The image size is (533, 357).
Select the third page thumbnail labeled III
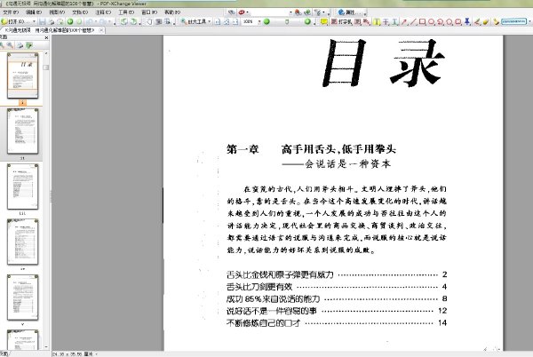click(x=22, y=186)
